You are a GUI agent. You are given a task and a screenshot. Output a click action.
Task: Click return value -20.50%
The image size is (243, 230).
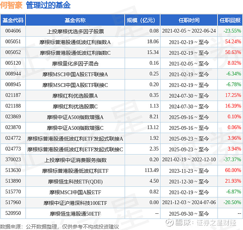coord(232,202)
